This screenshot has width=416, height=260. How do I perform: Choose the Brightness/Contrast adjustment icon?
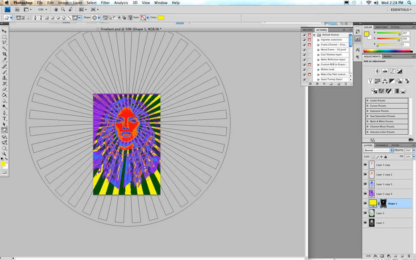378,71
